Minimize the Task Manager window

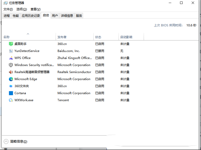click(170, 3)
